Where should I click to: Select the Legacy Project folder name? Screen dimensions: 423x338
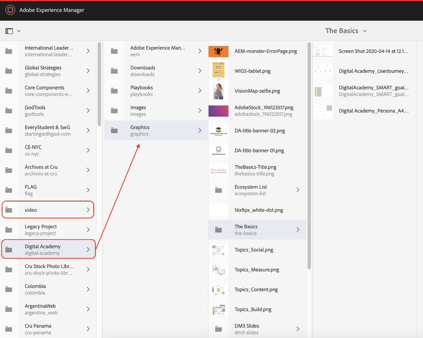click(41, 227)
